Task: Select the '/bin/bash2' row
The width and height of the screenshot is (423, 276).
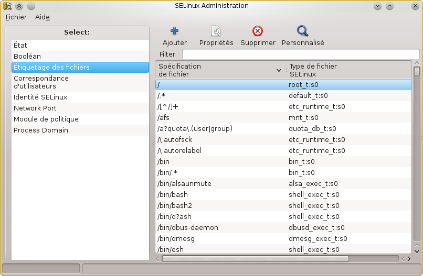Action: [x=283, y=206]
